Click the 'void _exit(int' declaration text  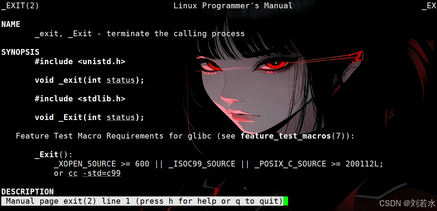(x=68, y=80)
